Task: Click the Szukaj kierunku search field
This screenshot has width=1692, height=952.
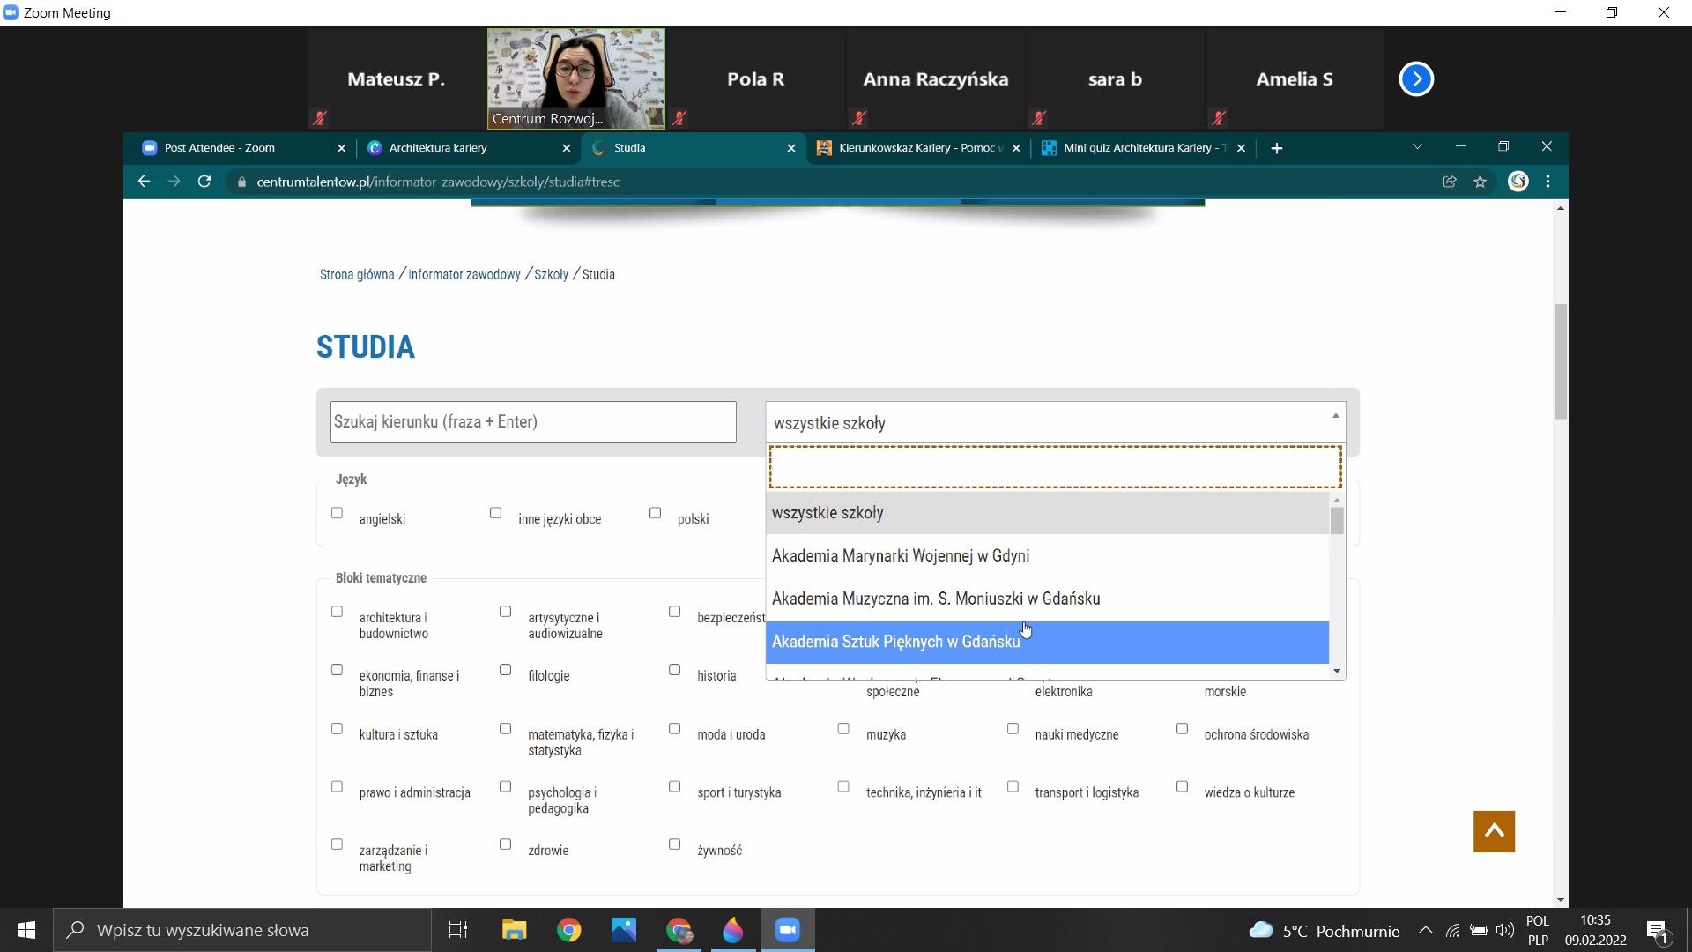Action: [533, 422]
